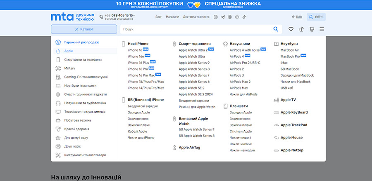Viewport: 372px width, 181px height.
Task: Click the mta logo
Action: pos(62,17)
